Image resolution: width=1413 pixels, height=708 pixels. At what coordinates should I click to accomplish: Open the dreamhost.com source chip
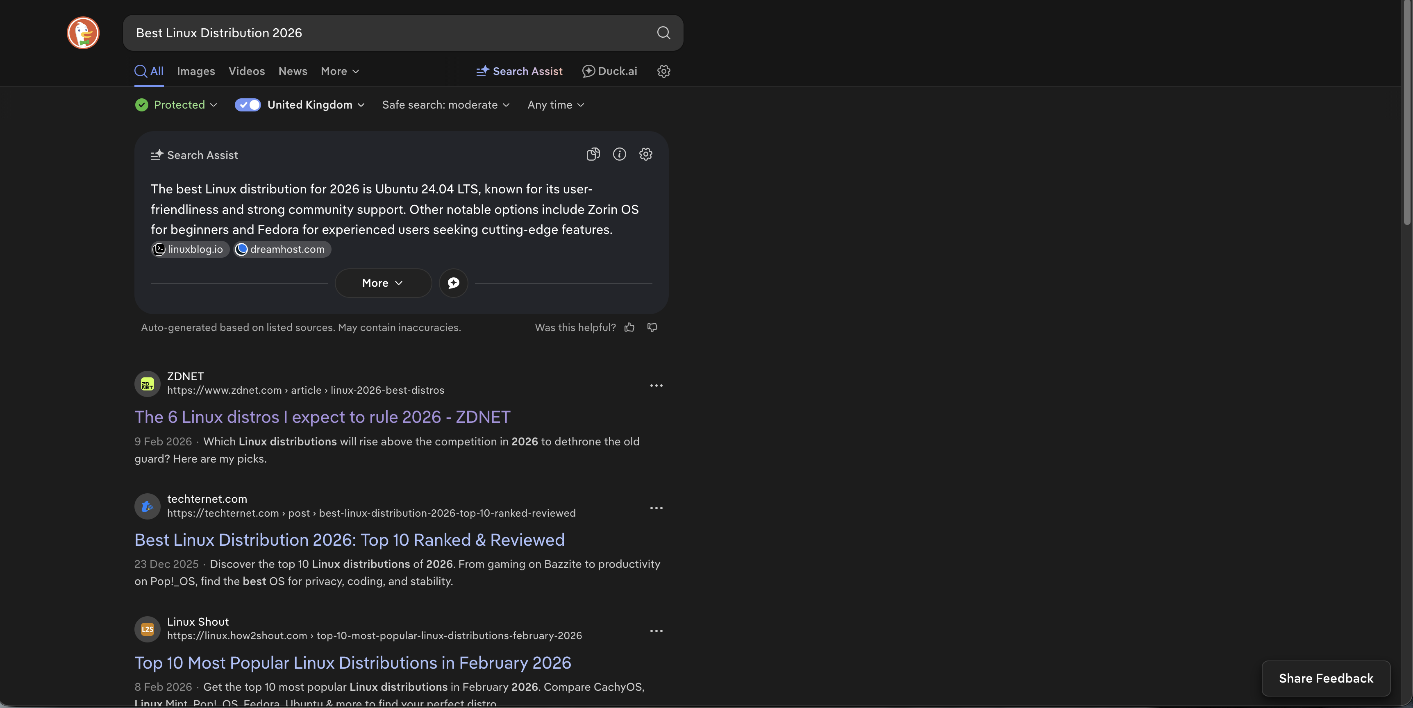click(x=282, y=249)
